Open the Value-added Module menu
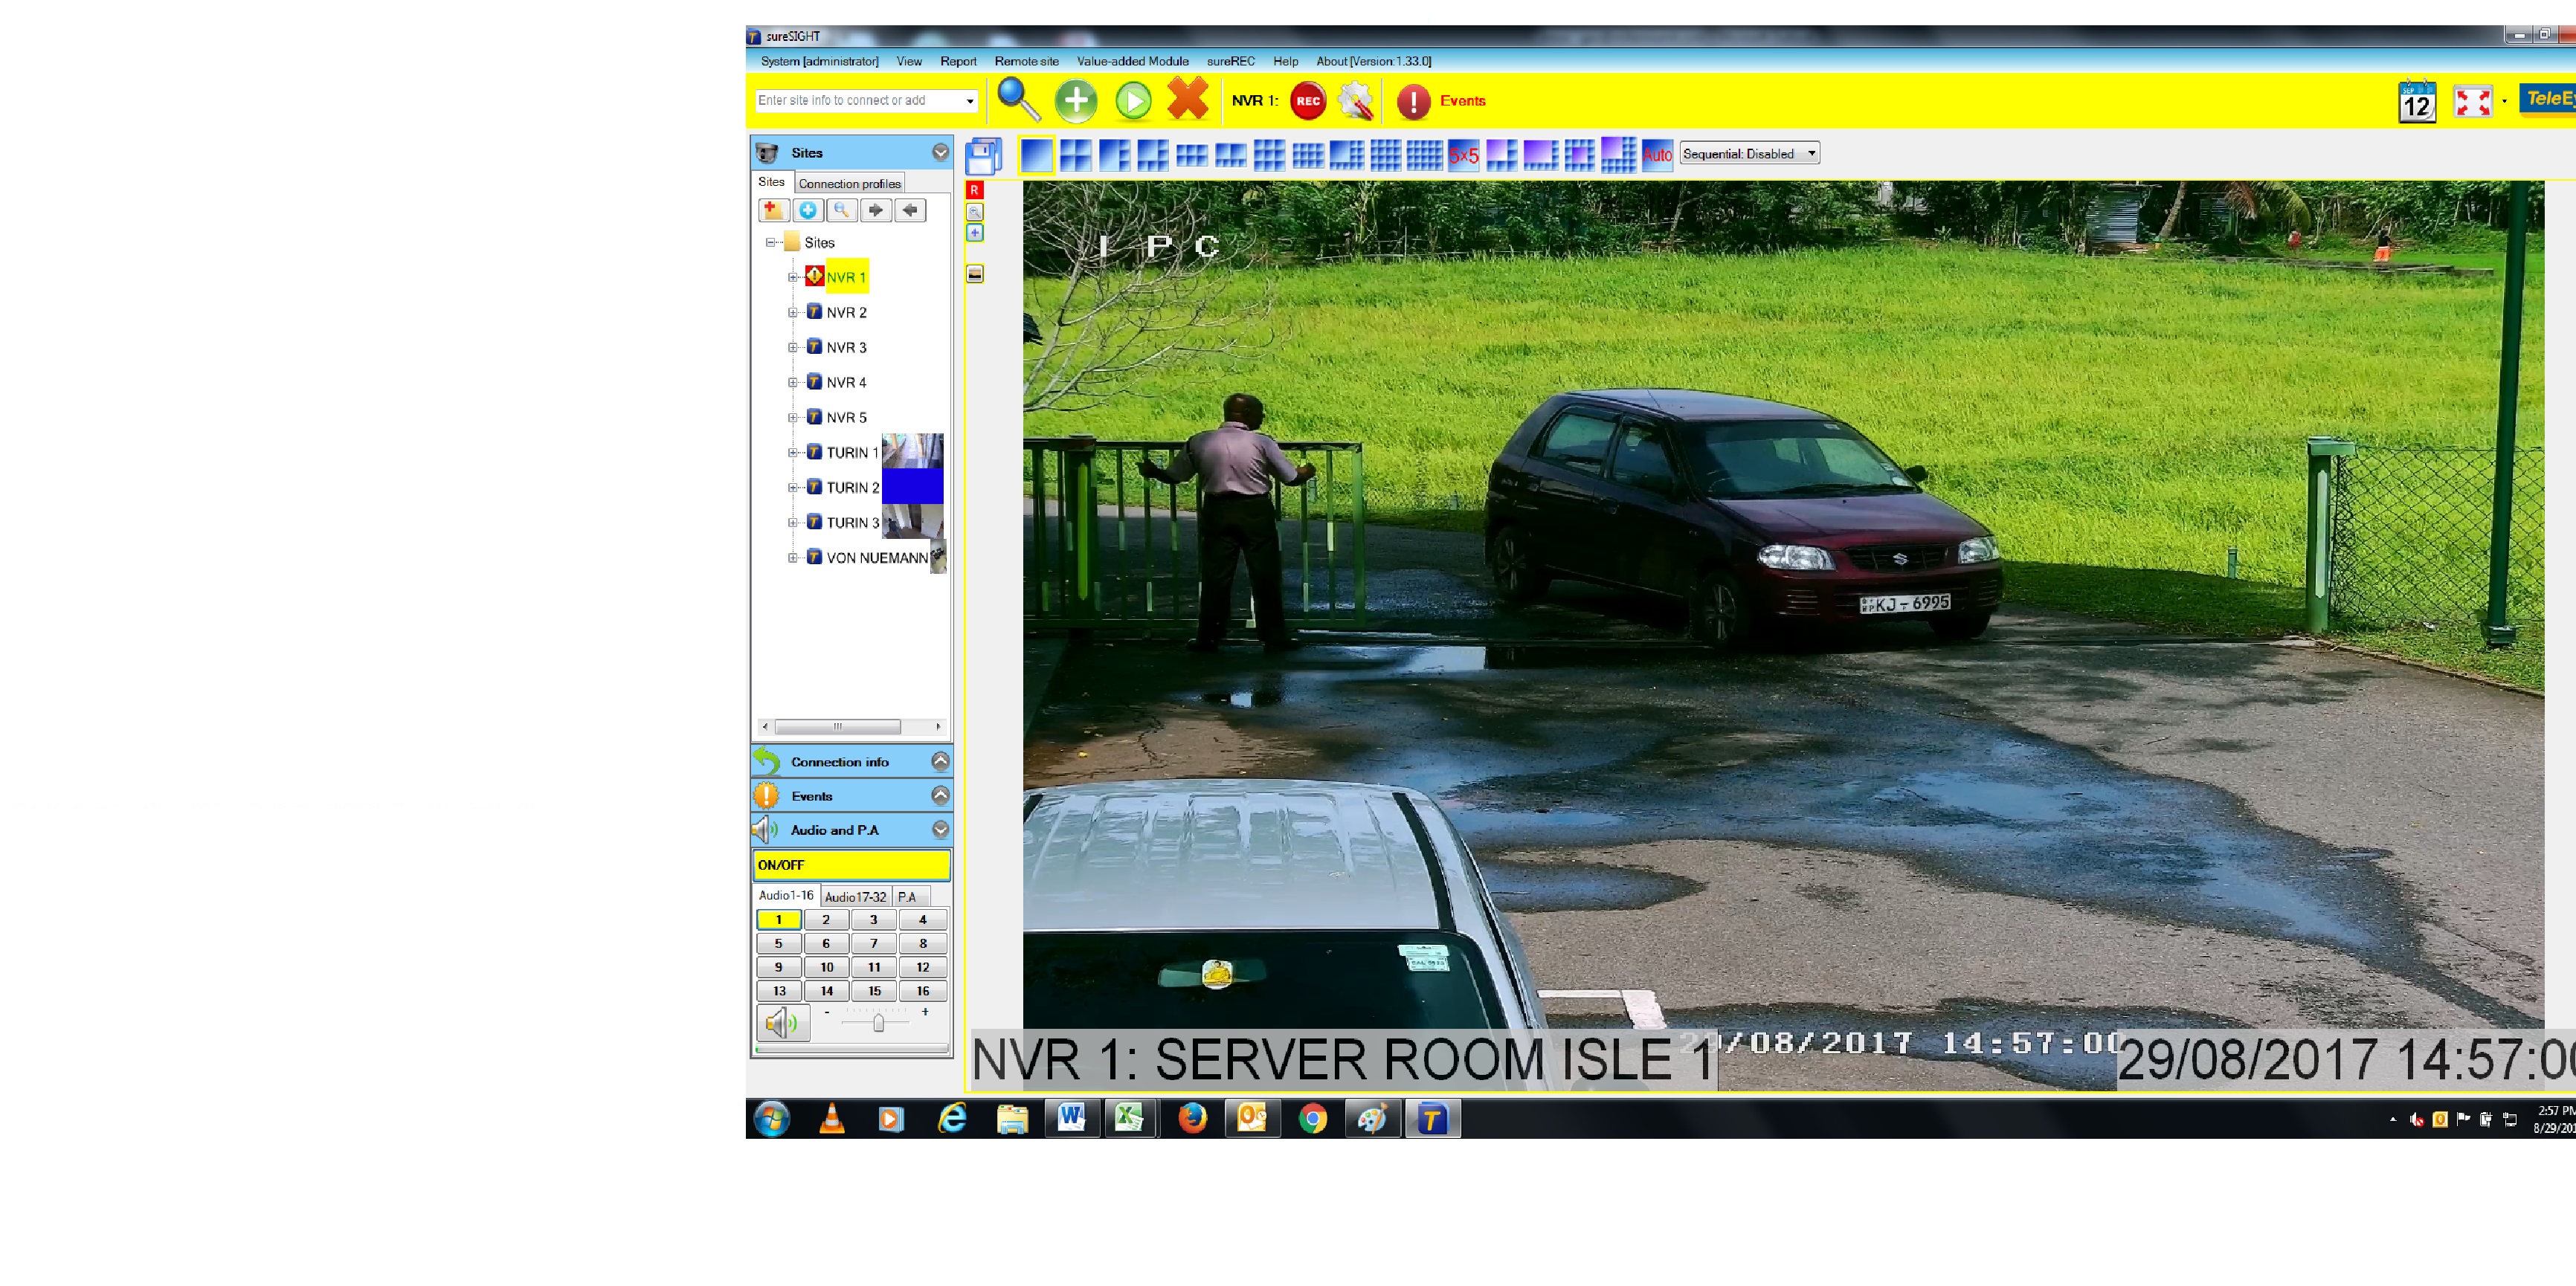 (1132, 61)
